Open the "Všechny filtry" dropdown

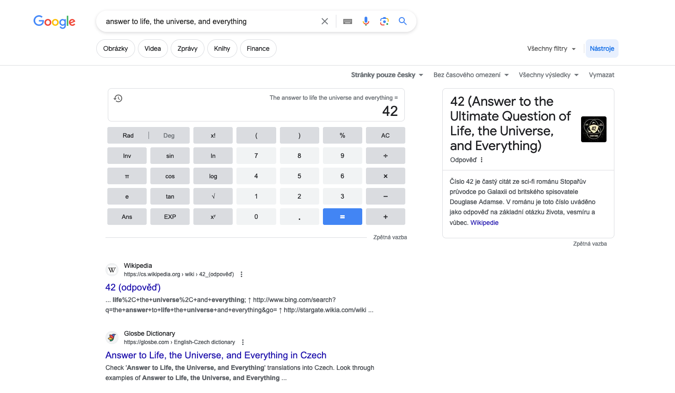tap(551, 48)
